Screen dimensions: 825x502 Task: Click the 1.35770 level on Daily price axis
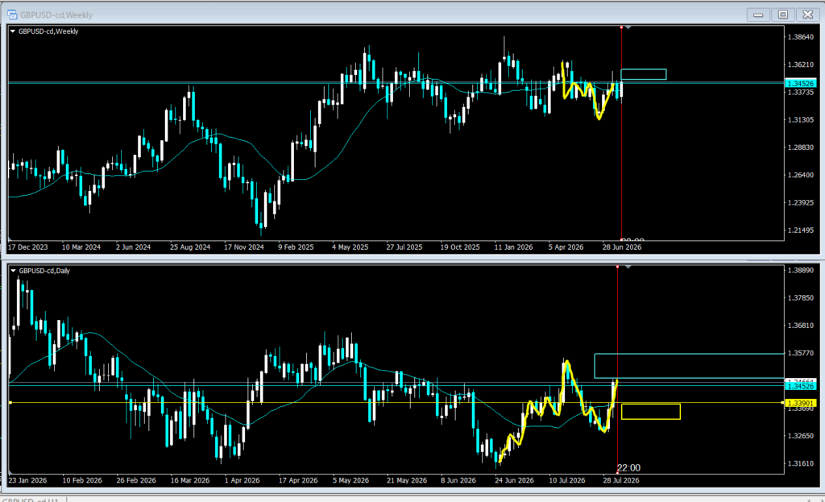tap(801, 353)
